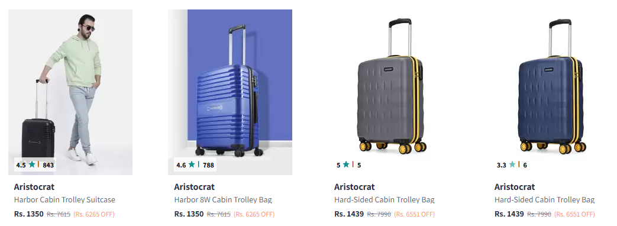Click the Rs. 6551 OFF label on the navy bag

pos(574,214)
